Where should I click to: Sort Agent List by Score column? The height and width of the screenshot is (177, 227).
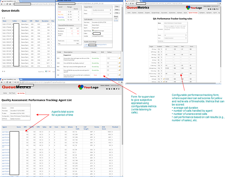coord(18,127)
